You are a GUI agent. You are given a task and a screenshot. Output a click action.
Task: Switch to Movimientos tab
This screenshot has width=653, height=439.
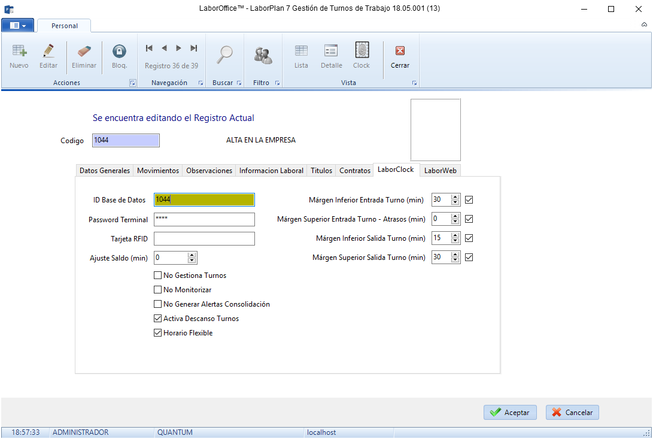tap(158, 171)
